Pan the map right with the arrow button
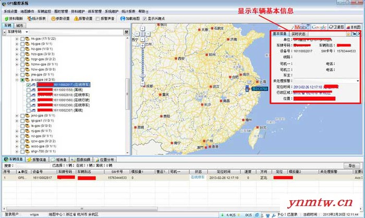 148,34
